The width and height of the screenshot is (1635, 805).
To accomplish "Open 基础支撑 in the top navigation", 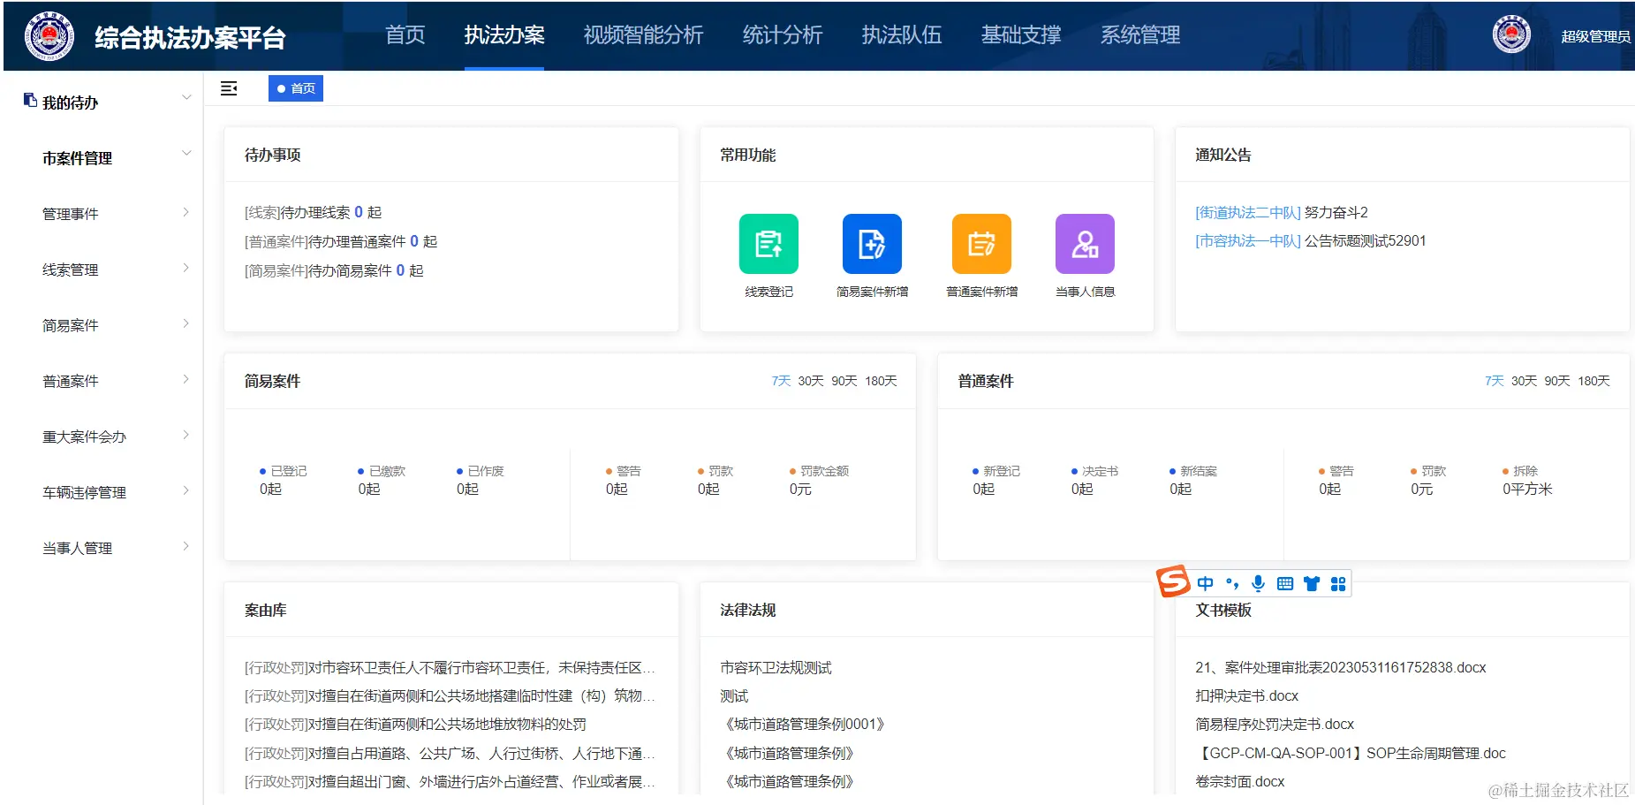I will 1021,35.
